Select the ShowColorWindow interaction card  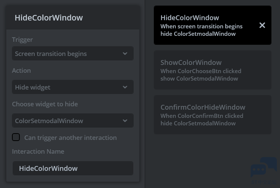coord(212,70)
